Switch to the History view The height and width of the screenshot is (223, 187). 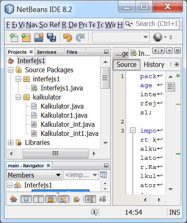point(154,65)
